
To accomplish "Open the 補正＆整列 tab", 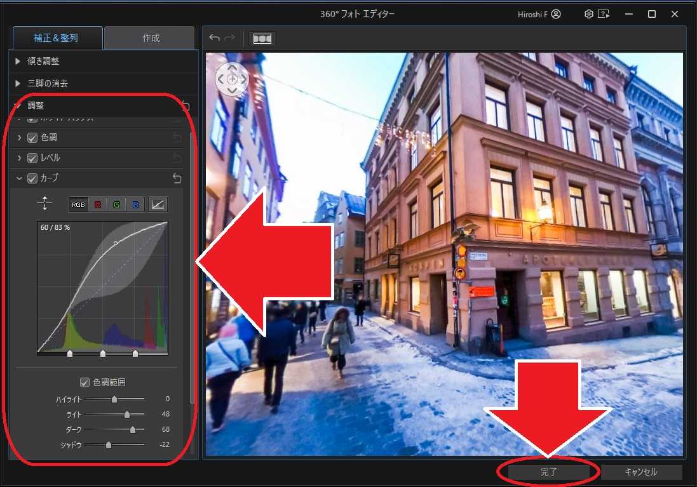I will pyautogui.click(x=57, y=37).
